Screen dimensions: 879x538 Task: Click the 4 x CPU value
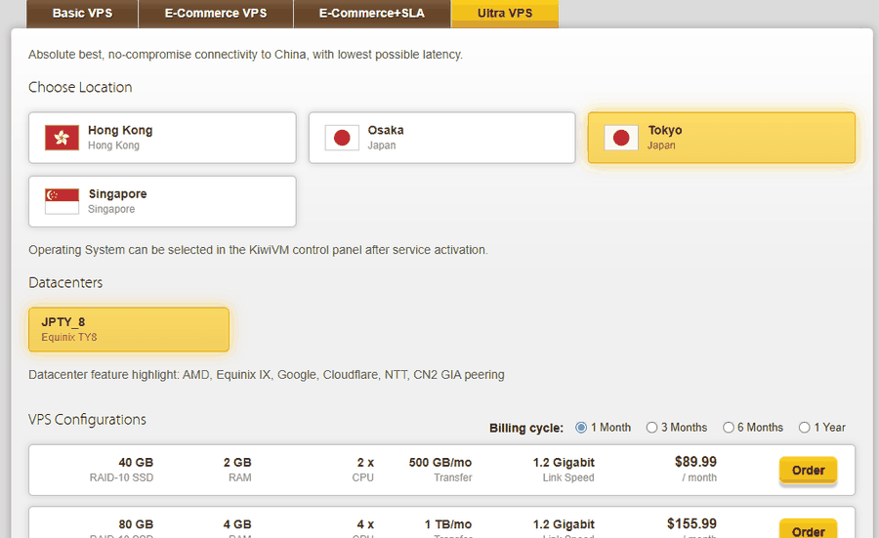[365, 524]
